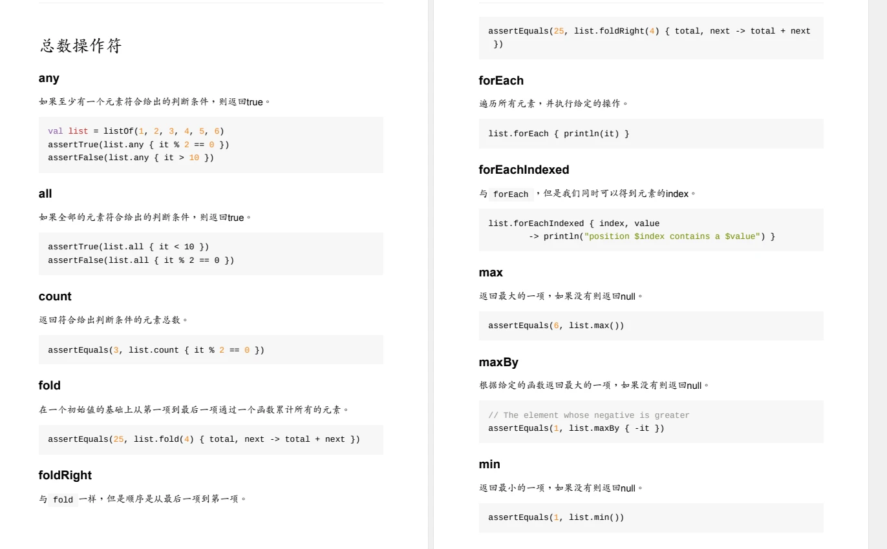
Task: Click the description under the 'any' heading
Action: (155, 101)
